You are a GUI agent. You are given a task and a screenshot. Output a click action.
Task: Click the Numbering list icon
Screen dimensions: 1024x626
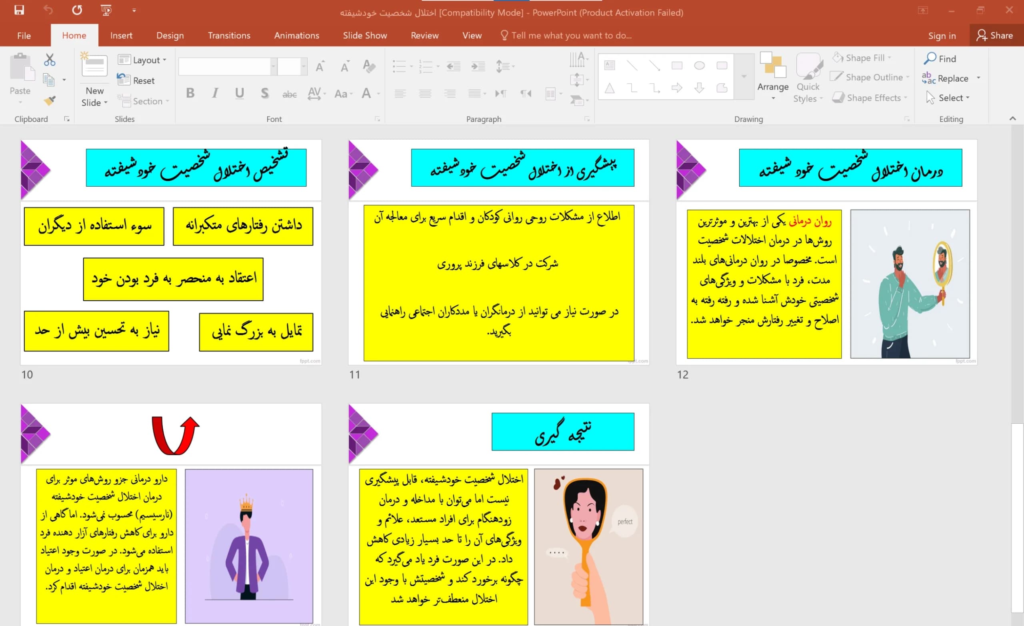coord(426,66)
